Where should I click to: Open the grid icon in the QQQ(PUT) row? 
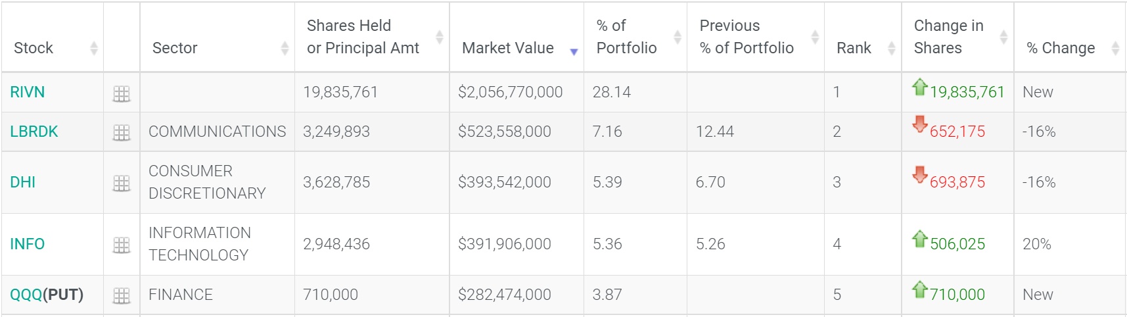click(x=122, y=296)
